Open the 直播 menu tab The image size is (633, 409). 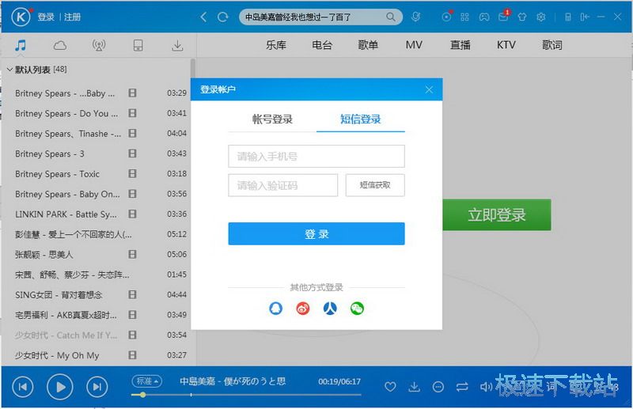coord(461,45)
